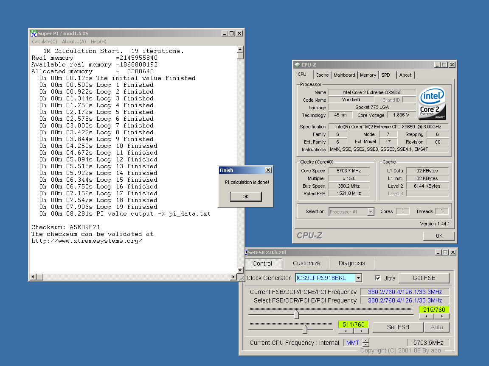Select the CPU tab in CPU-Z
Image resolution: width=489 pixels, height=366 pixels.
click(x=302, y=75)
